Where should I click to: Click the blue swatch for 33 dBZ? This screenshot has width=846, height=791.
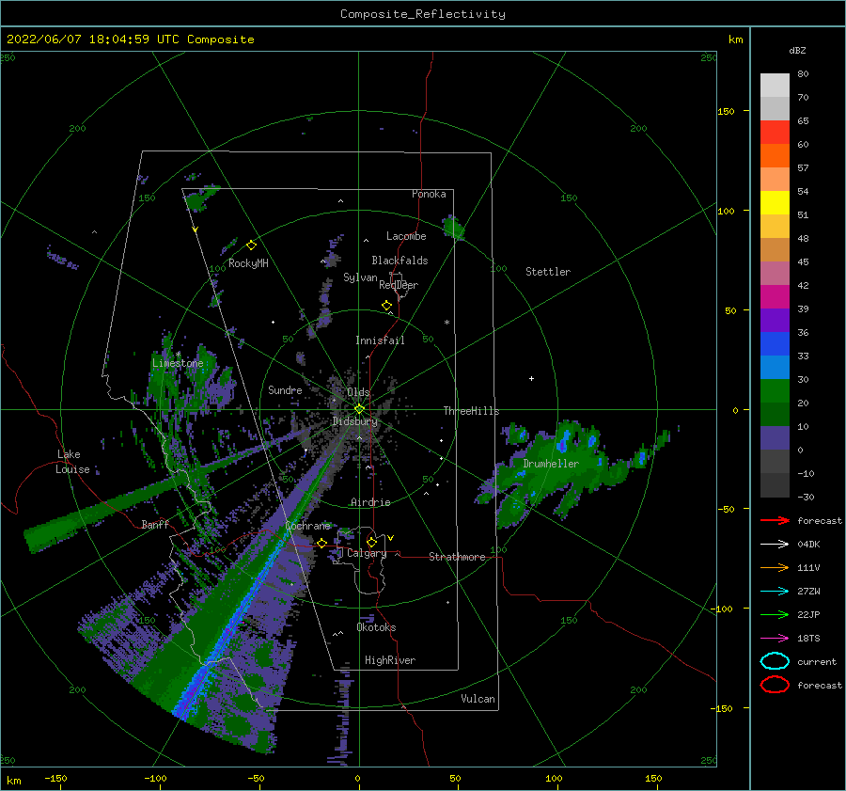[775, 343]
